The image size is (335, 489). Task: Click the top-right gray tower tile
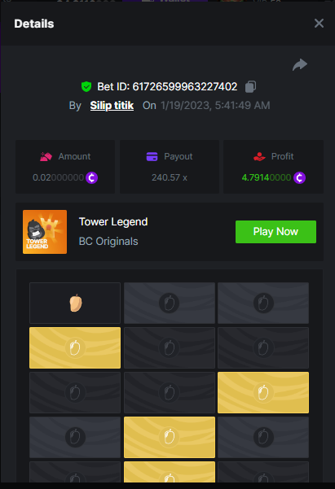pyautogui.click(x=263, y=303)
